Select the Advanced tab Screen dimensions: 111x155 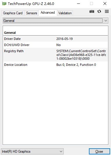(48, 13)
